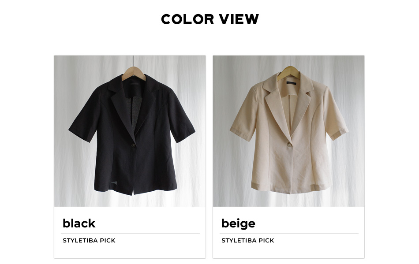Click the wooden hanger of black jacket
The width and height of the screenshot is (419, 264).
[x=134, y=73]
